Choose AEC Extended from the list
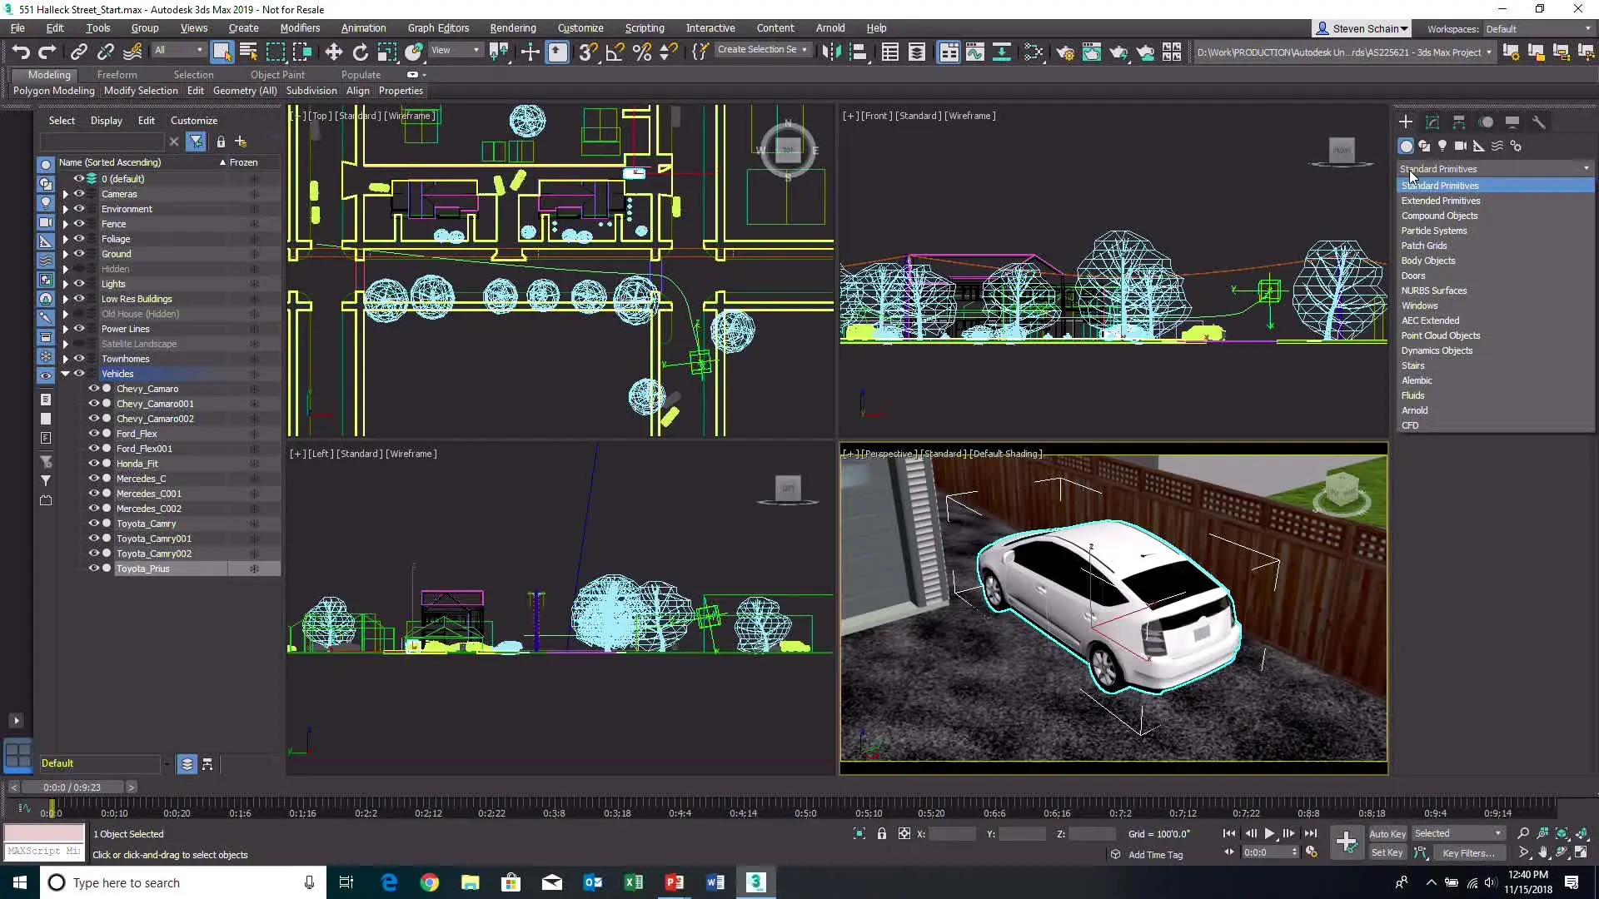Viewport: 1599px width, 899px height. point(1495,320)
